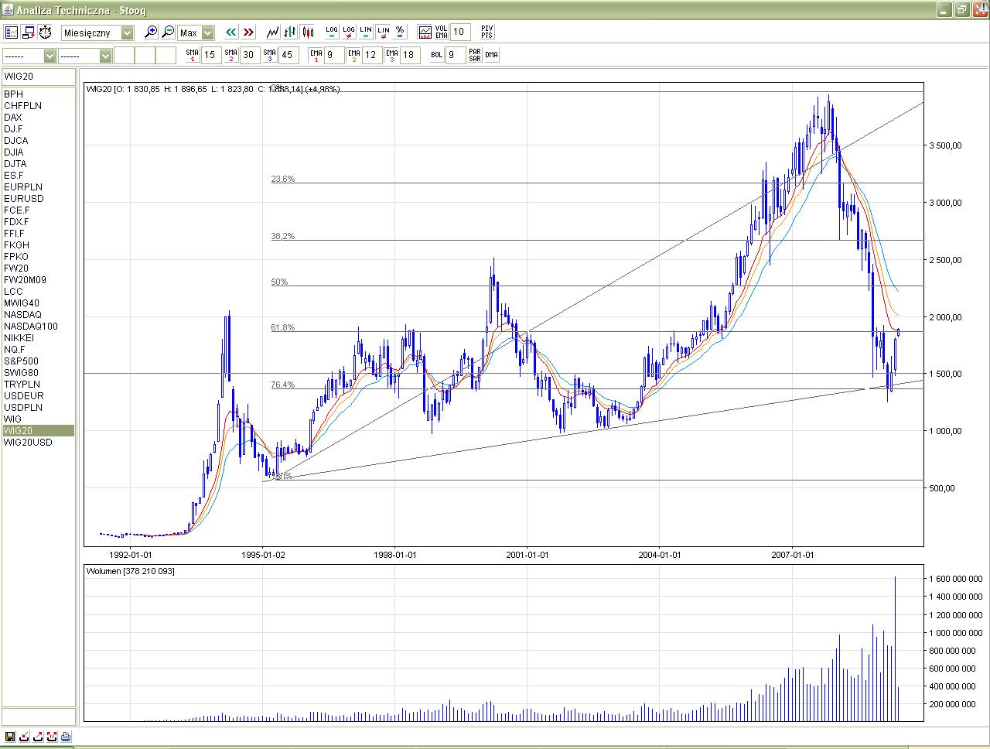The height and width of the screenshot is (749, 990).
Task: Open the Max range dropdown
Action: click(207, 32)
